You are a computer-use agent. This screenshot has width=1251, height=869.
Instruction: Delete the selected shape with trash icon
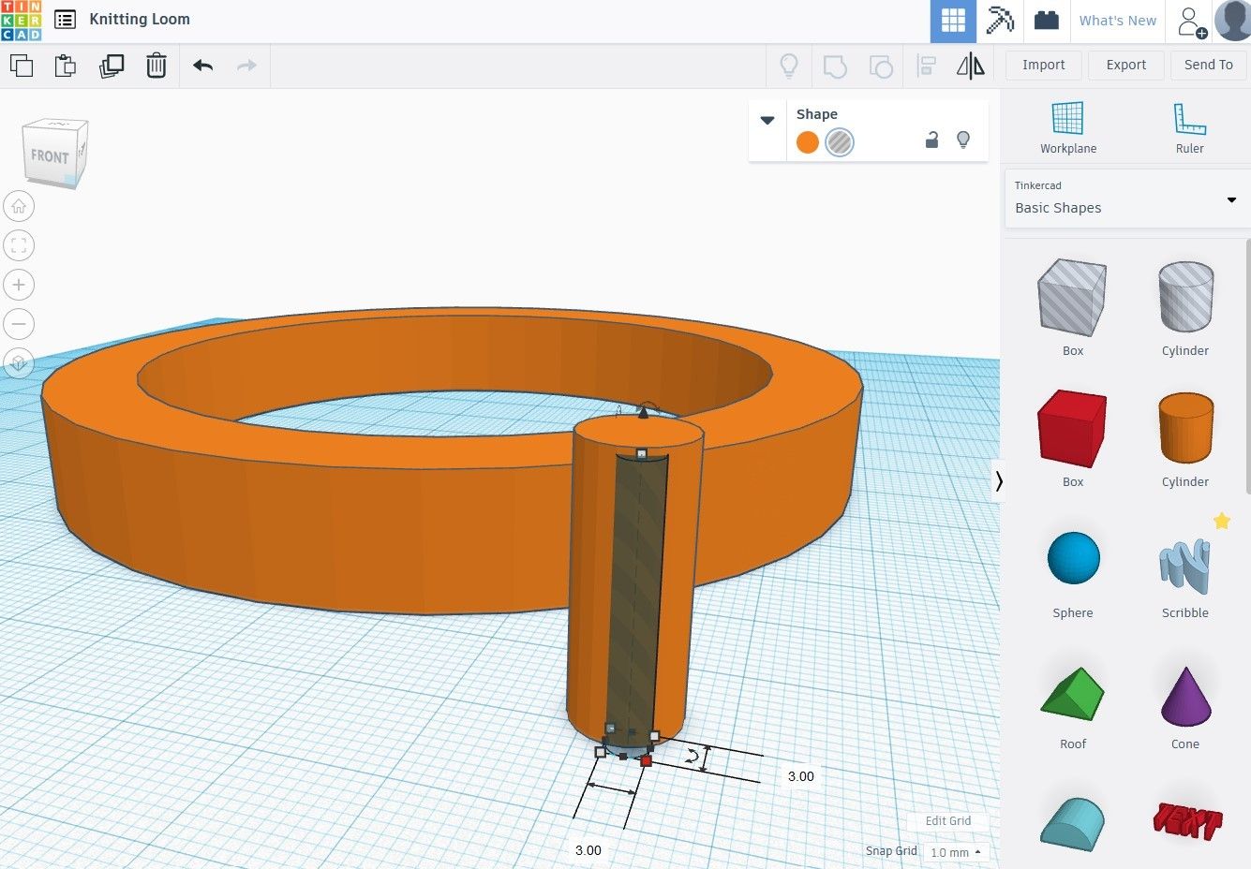click(156, 66)
